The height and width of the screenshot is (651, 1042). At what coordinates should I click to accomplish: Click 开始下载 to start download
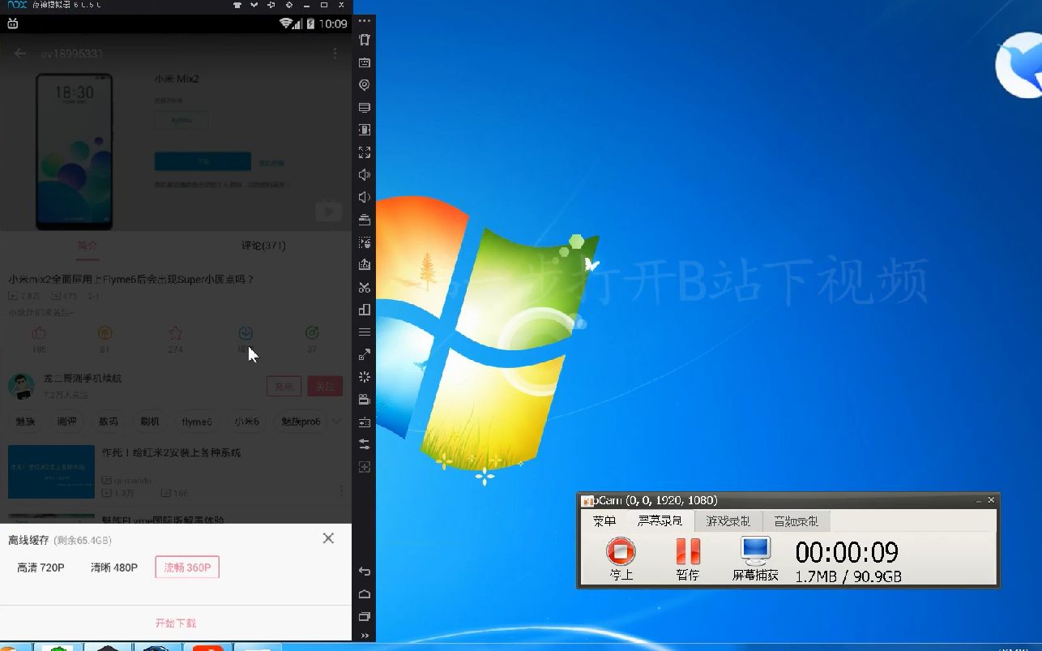click(176, 623)
